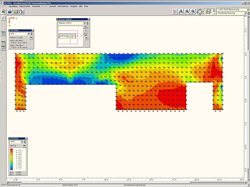Click the eye visibility icon in the toolbar

(x=4, y=11)
